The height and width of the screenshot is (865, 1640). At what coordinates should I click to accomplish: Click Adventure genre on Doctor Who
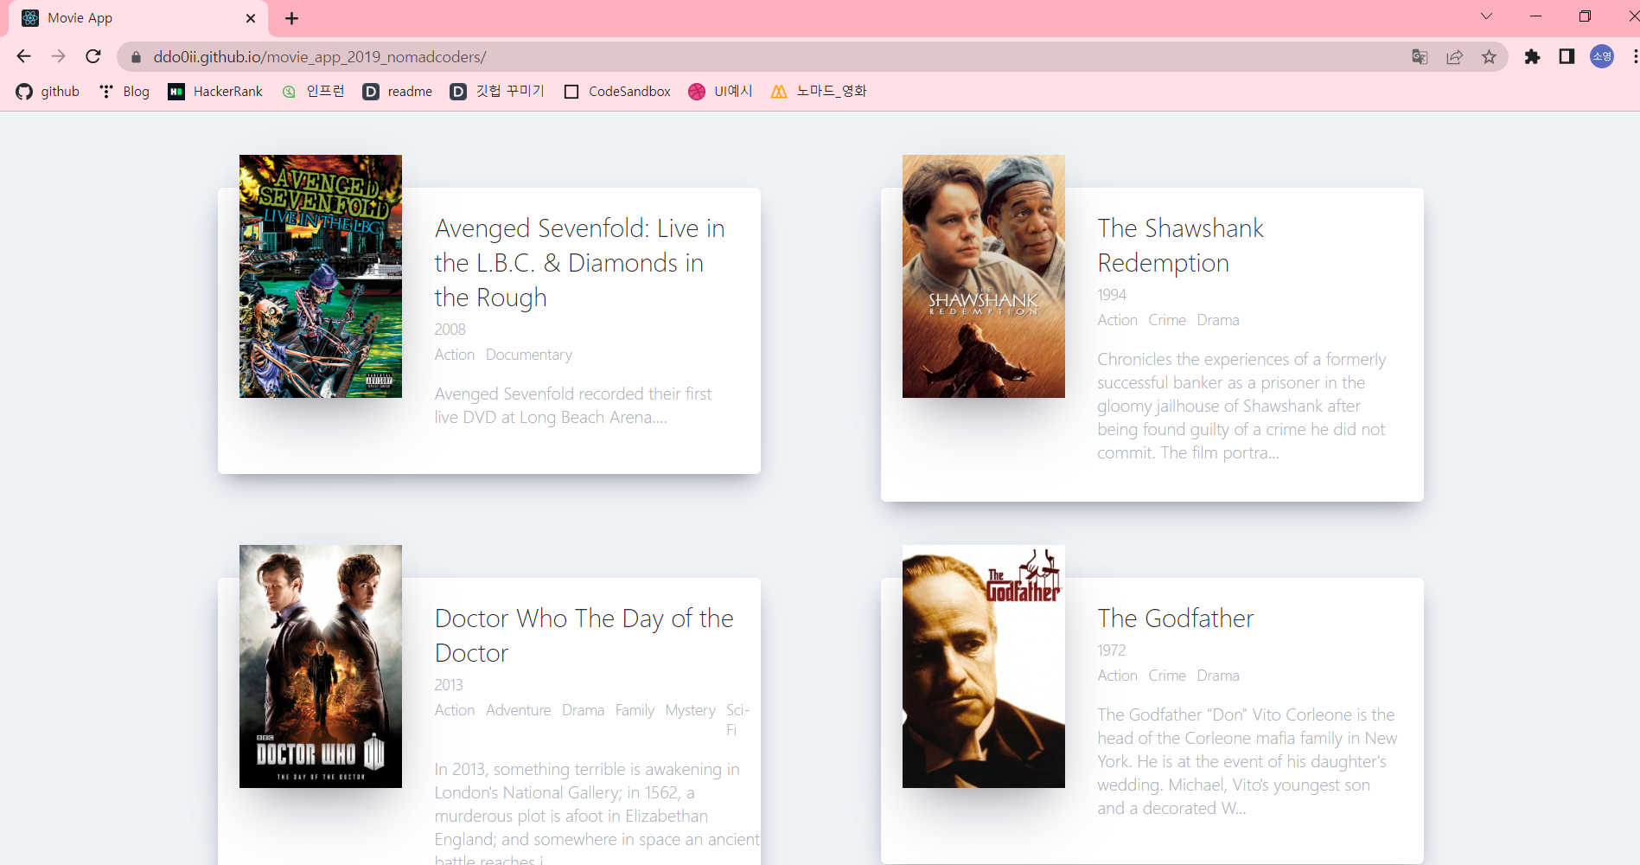pos(519,710)
